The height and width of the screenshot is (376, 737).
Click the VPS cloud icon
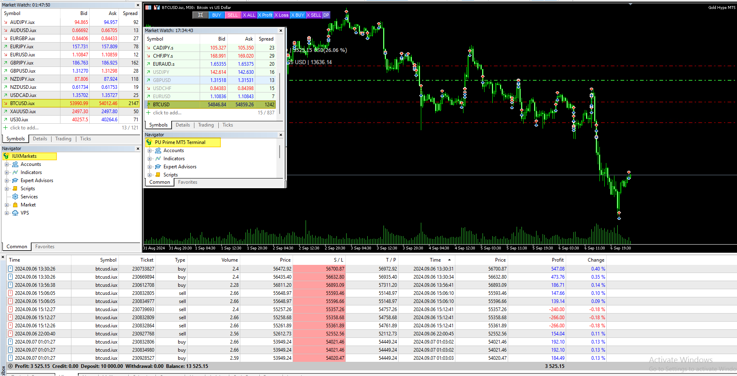pyautogui.click(x=15, y=213)
